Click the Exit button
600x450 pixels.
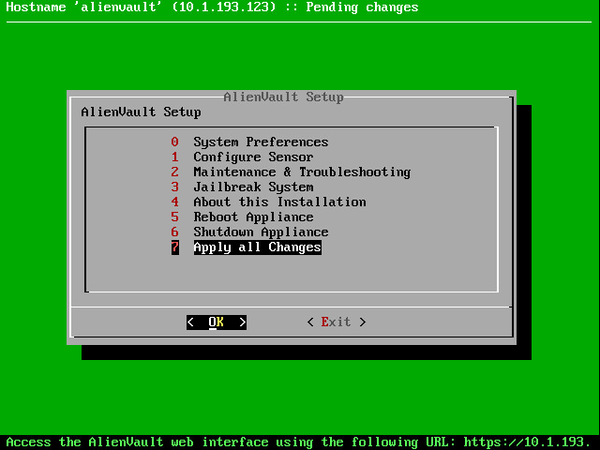click(337, 322)
